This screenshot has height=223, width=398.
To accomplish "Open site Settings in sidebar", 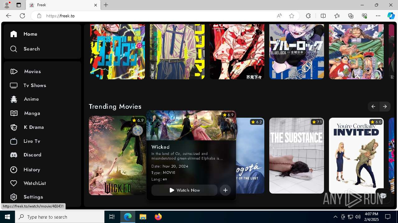I will (26, 197).
